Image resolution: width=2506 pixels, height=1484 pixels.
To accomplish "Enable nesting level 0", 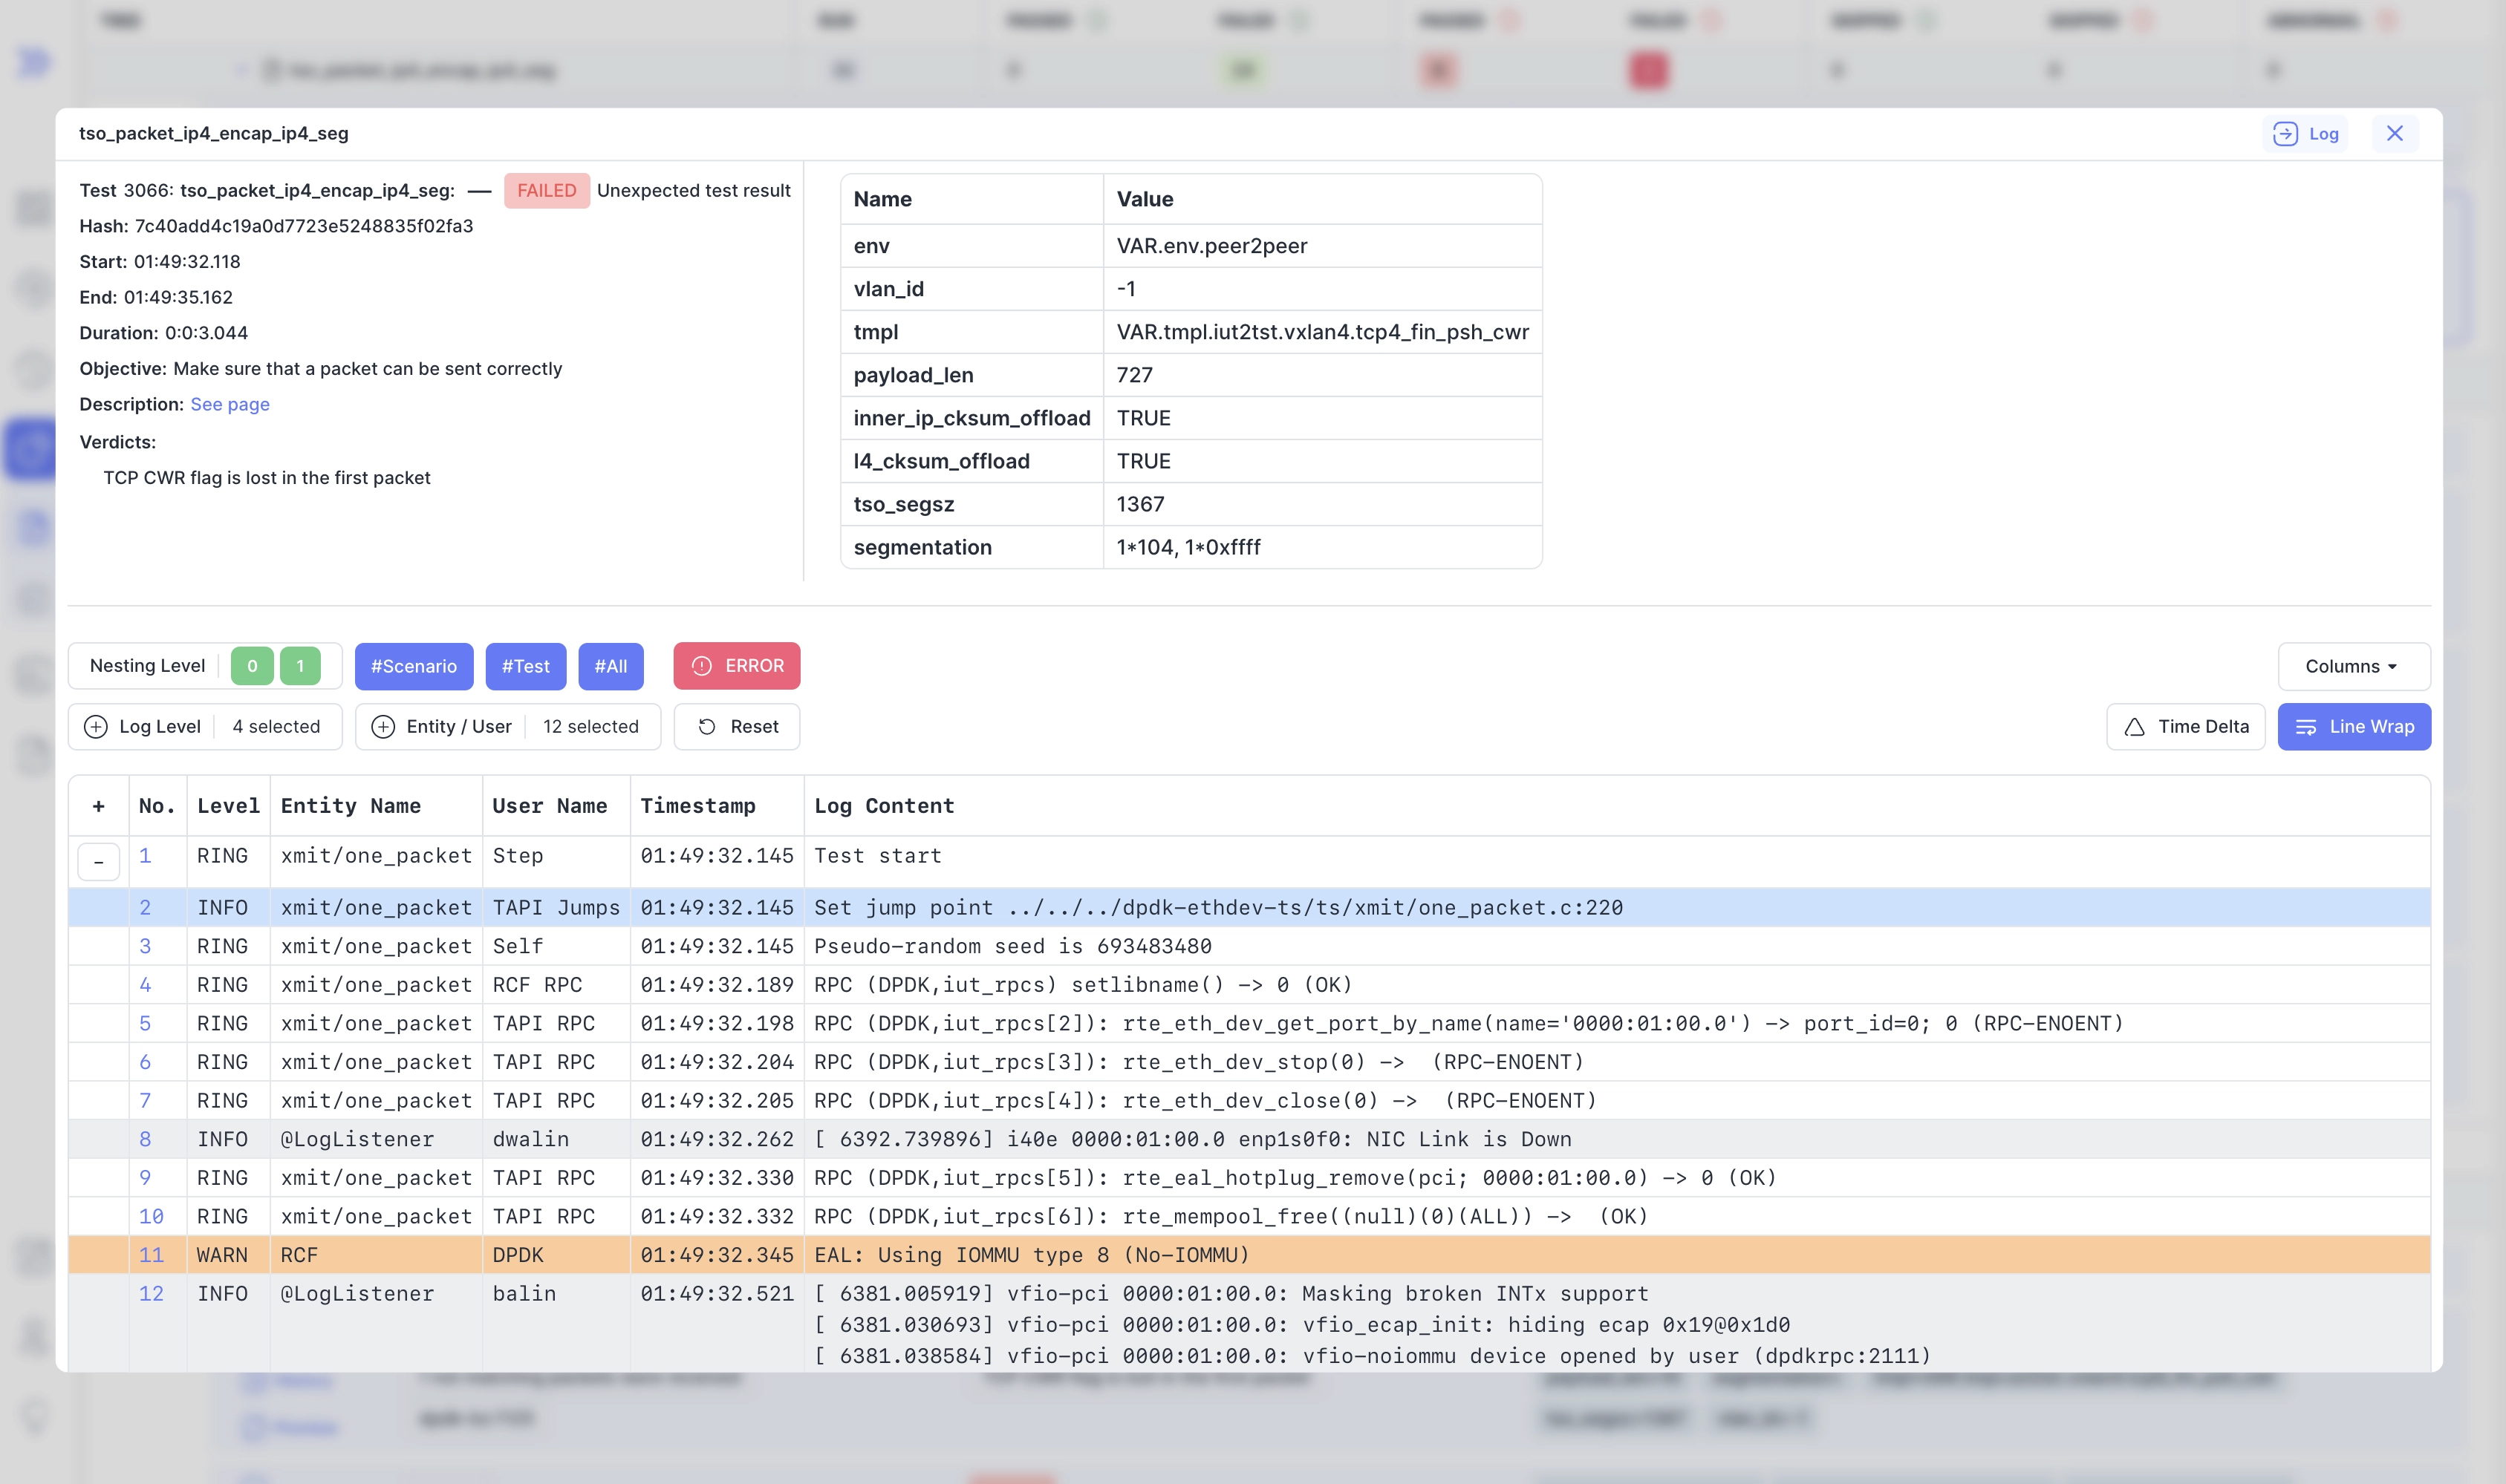I will [x=252, y=666].
